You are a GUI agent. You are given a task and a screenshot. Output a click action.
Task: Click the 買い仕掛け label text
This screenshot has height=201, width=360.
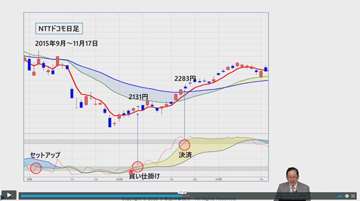coord(144,176)
